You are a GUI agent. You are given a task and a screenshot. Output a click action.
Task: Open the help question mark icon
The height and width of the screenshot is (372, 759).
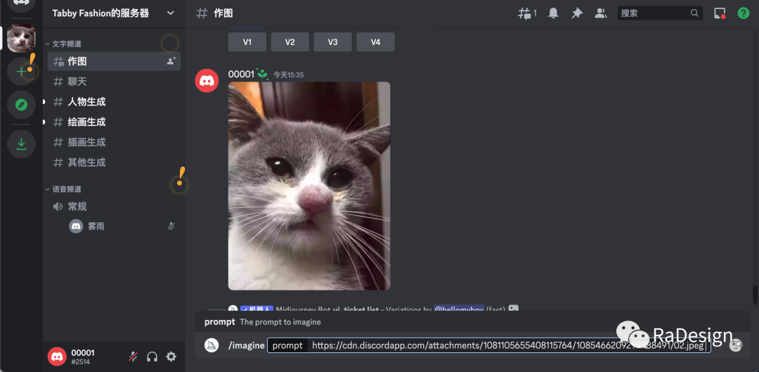[x=744, y=13]
